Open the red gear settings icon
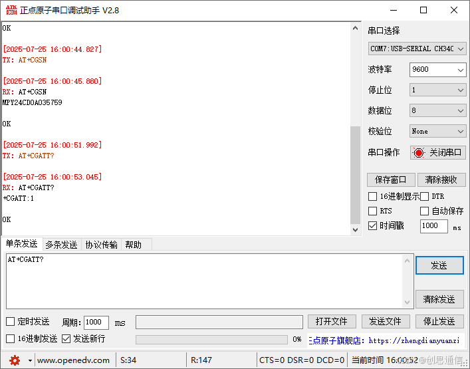 click(15, 360)
